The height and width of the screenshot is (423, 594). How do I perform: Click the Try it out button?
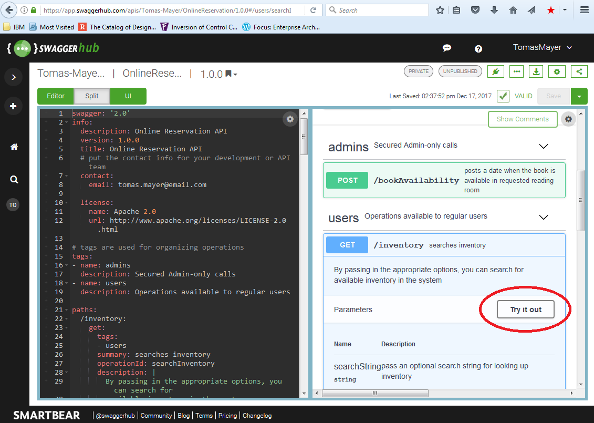click(x=525, y=309)
